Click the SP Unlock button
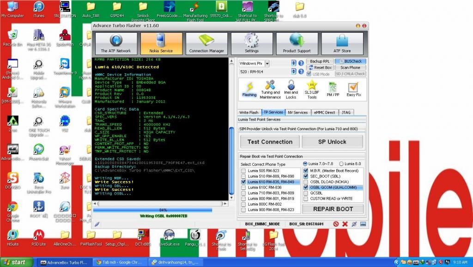Viewport: 473px width, 267px height. (332, 142)
